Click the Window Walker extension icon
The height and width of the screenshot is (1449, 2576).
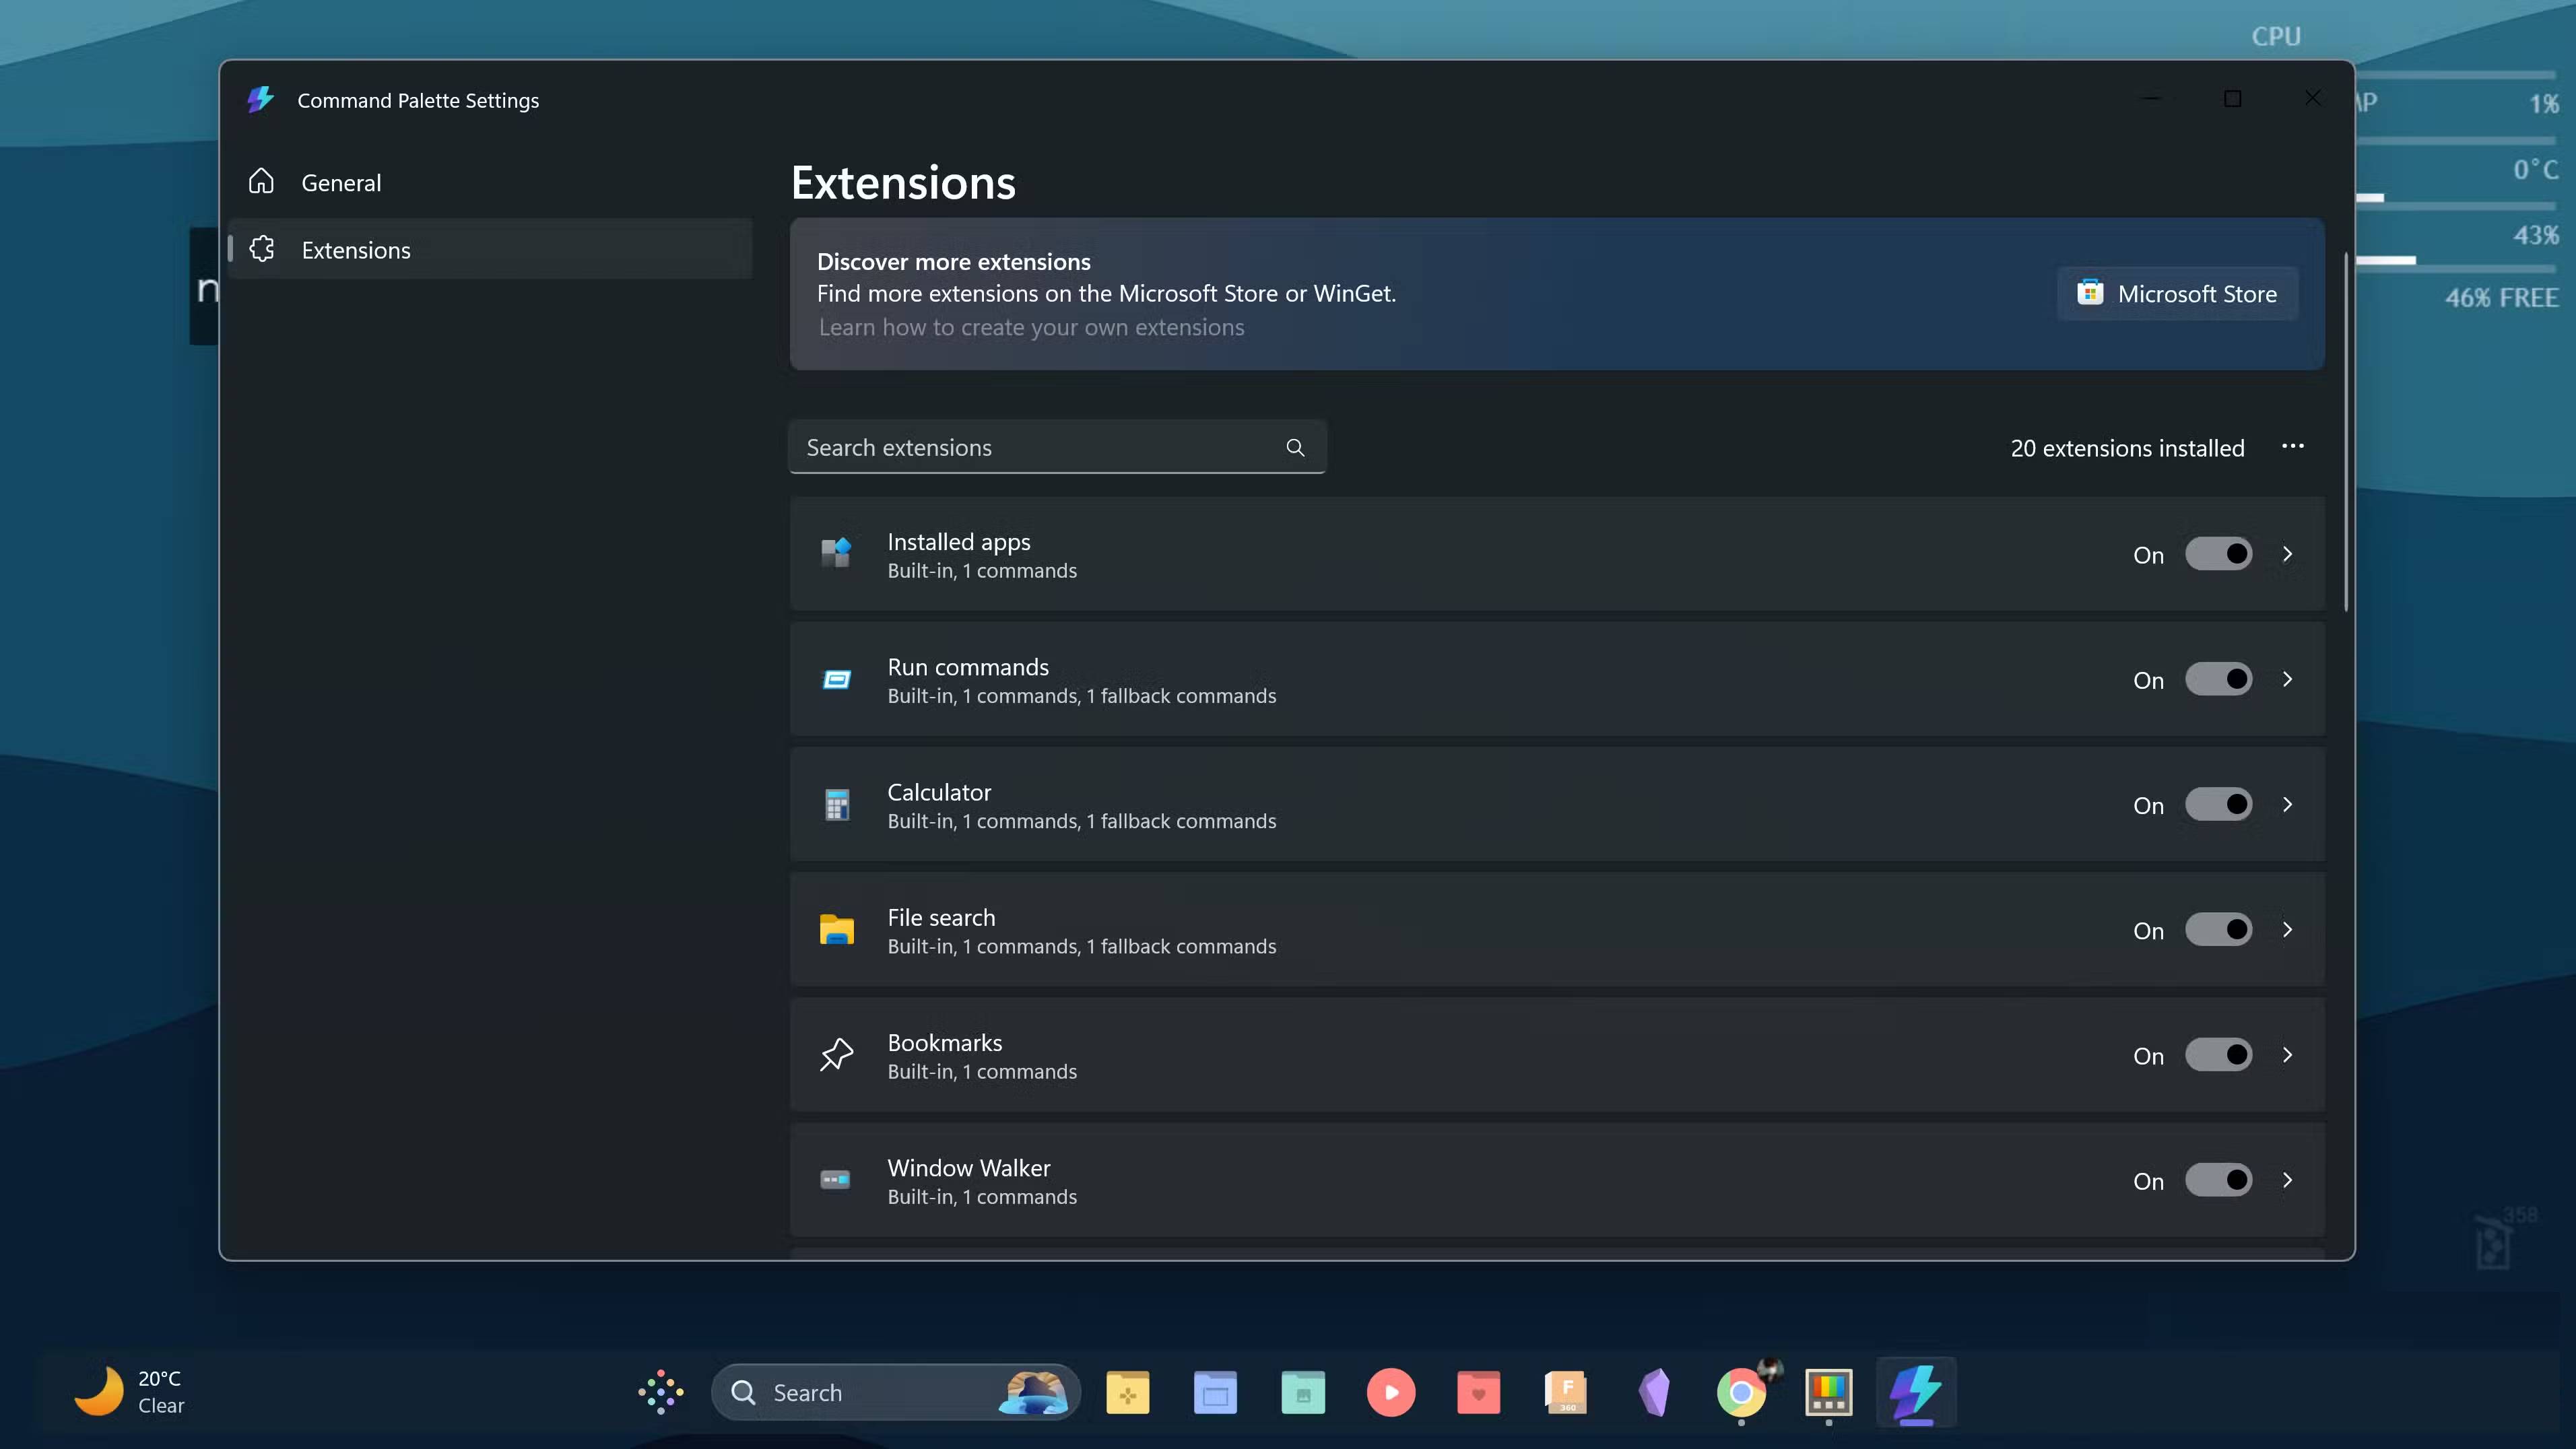(836, 1180)
